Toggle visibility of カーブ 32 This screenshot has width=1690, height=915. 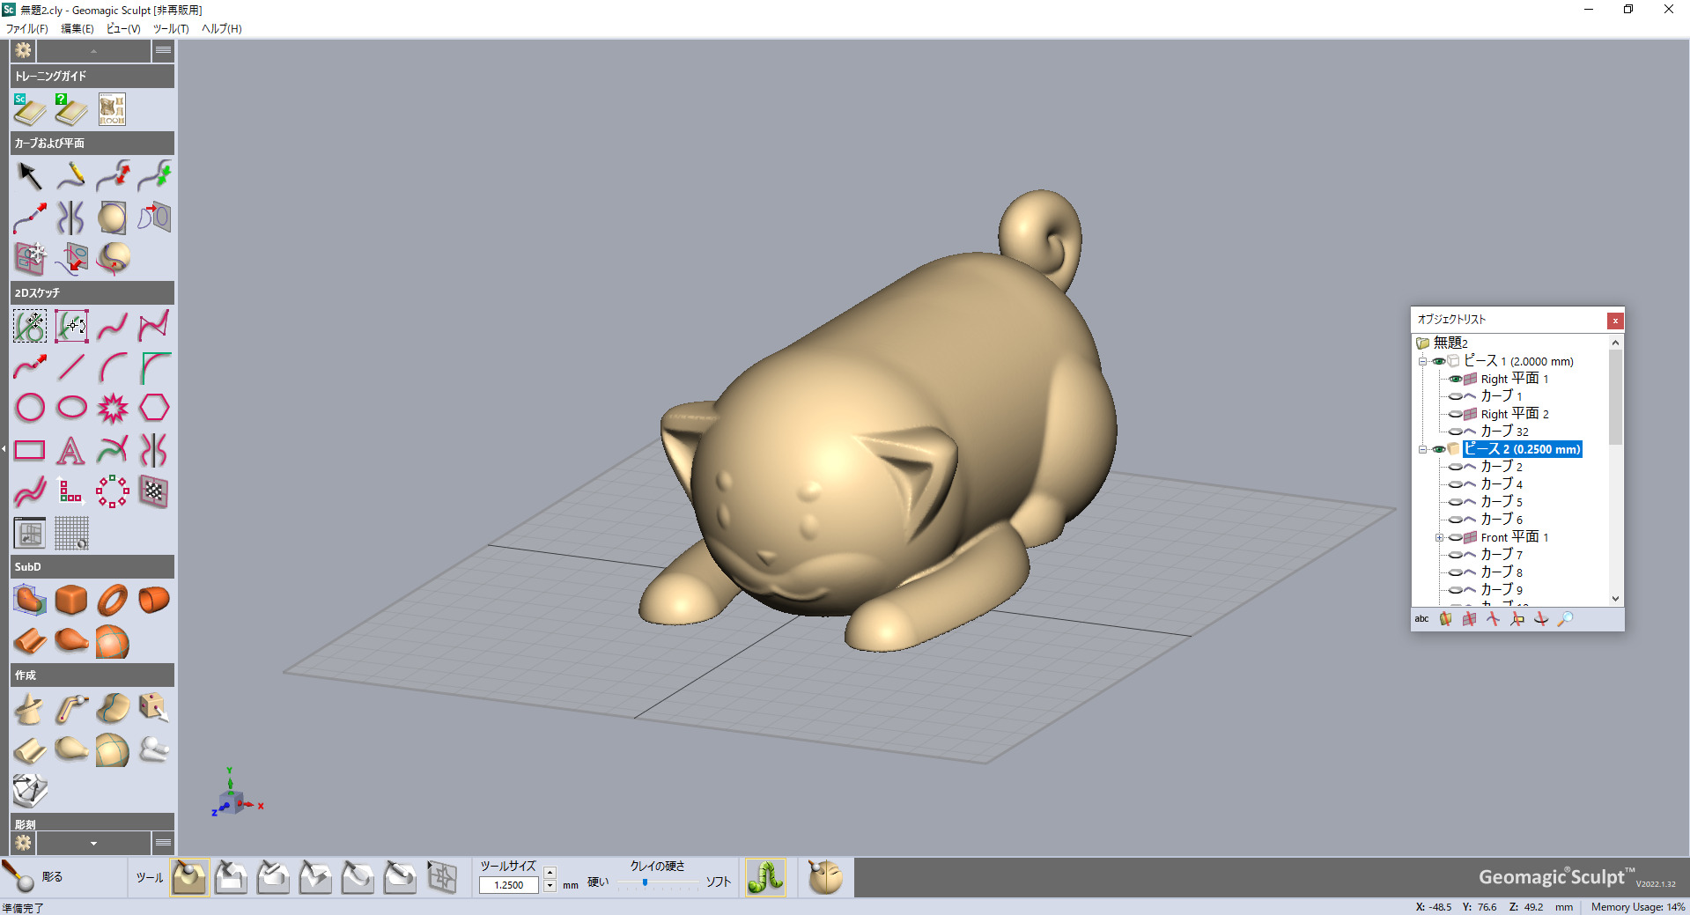point(1456,432)
